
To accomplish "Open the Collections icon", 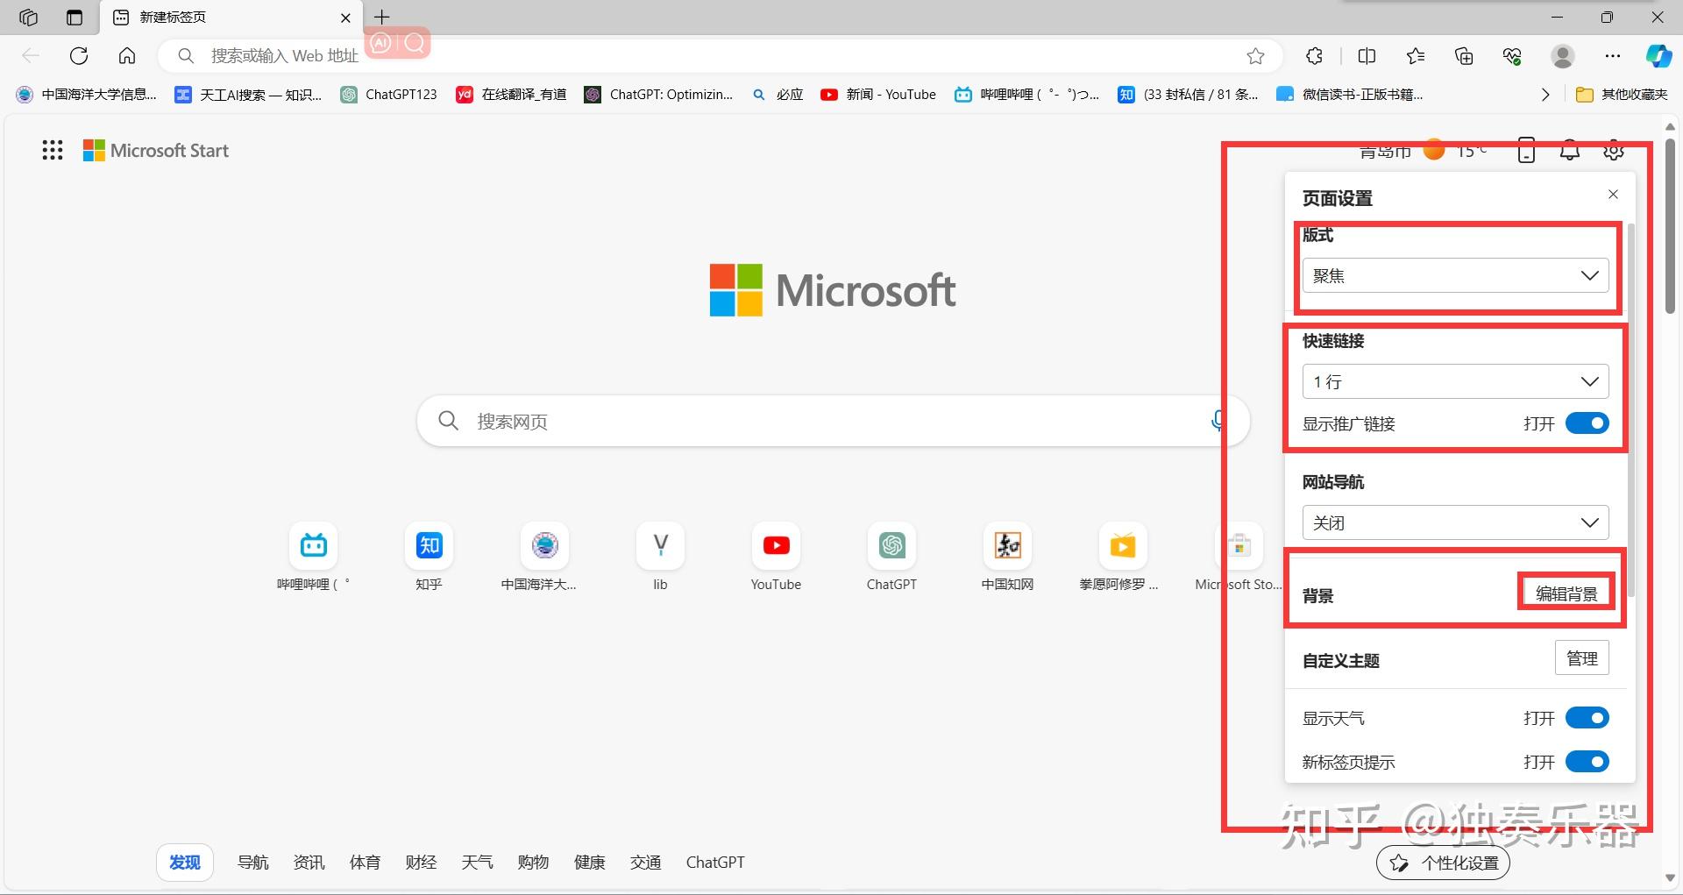I will click(x=1464, y=56).
